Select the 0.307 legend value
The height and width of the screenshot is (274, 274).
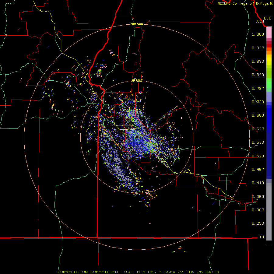click(258, 210)
